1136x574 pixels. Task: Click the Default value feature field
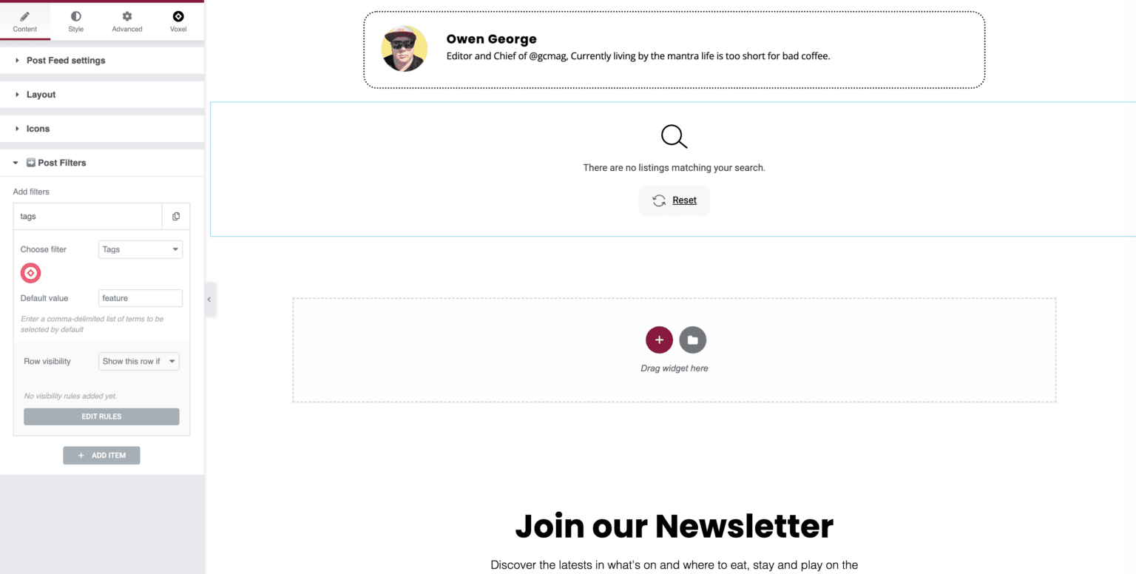[x=140, y=298]
